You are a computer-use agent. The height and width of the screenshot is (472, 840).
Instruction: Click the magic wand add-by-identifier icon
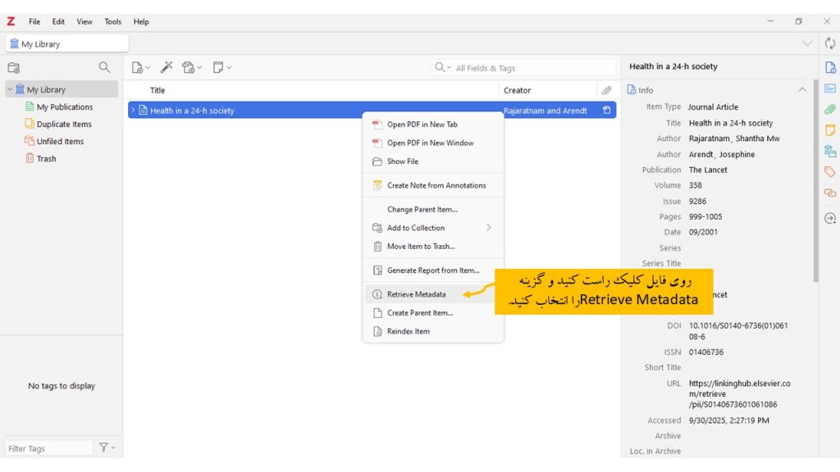tap(166, 68)
